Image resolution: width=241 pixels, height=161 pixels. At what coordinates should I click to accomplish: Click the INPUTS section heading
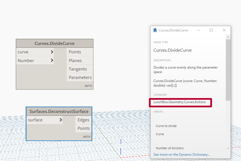coord(158,112)
